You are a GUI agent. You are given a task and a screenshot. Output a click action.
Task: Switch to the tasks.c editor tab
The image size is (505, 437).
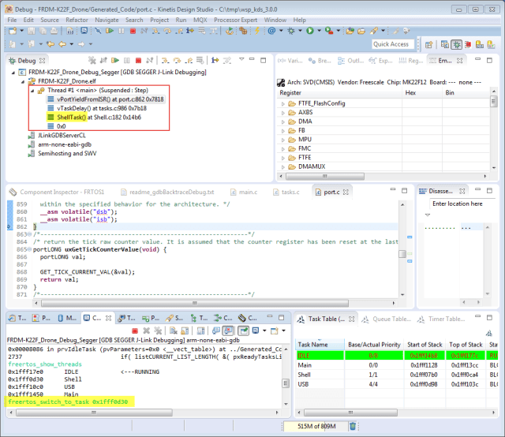(290, 192)
